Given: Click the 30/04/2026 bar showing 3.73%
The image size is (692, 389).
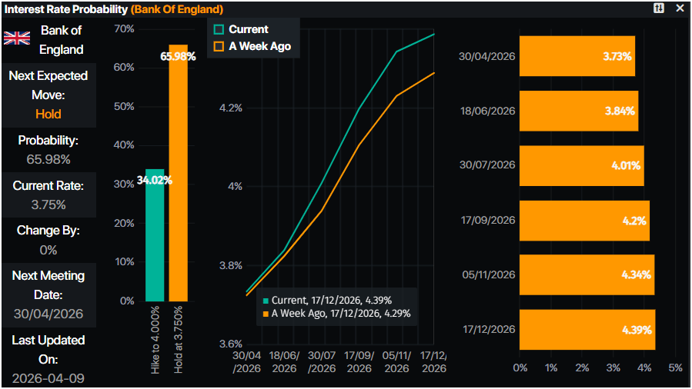Looking at the screenshot, I should click(577, 56).
